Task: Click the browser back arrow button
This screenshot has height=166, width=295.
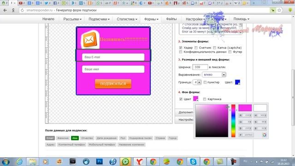Action: (x=5, y=10)
